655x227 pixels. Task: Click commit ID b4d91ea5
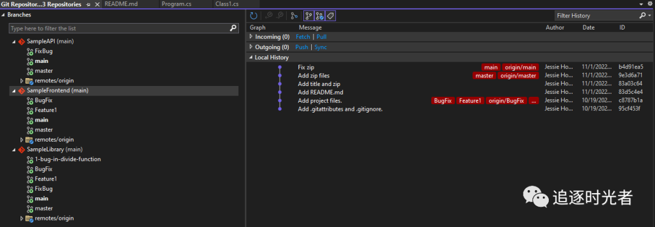631,67
